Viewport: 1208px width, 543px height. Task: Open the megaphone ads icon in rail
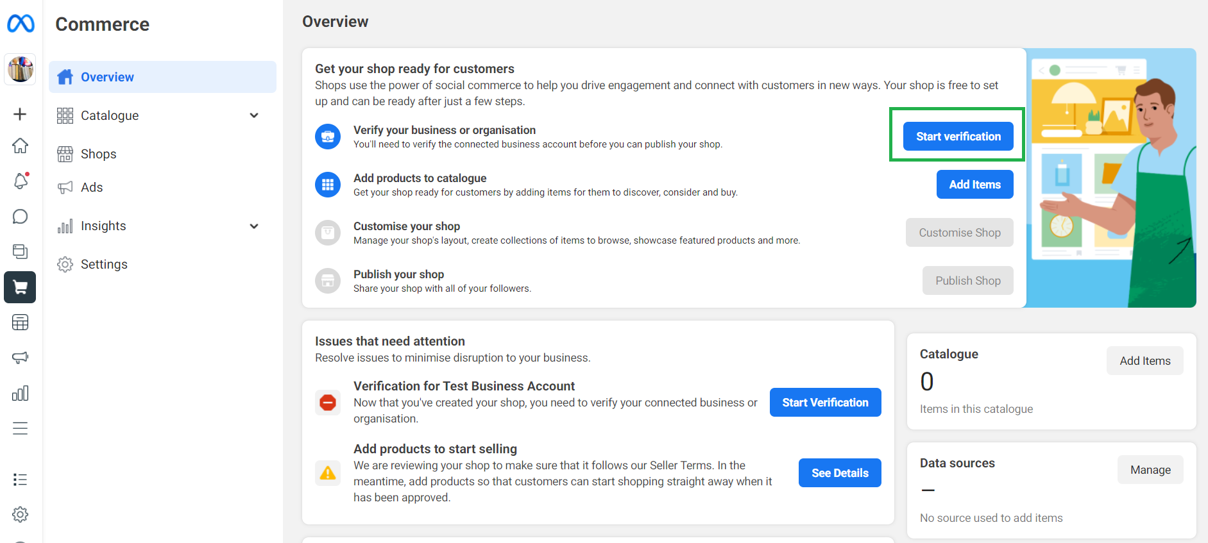point(21,357)
